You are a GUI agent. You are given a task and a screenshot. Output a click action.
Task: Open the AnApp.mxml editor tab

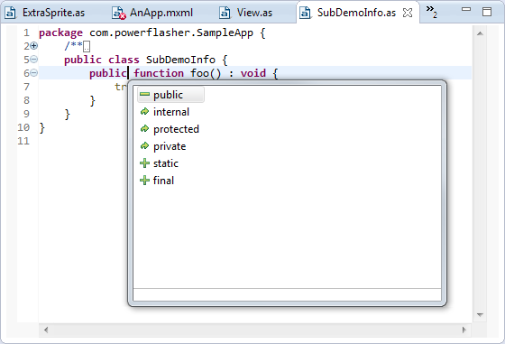(x=152, y=13)
